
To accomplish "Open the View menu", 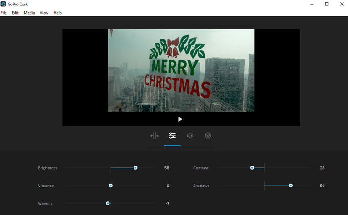I will 44,13.
